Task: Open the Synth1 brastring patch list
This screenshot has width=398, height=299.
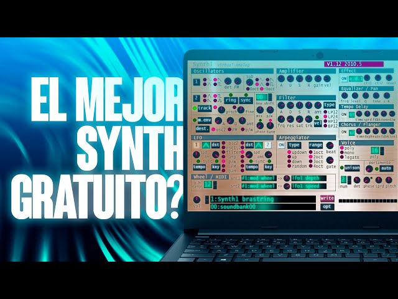Action: pyautogui.click(x=262, y=199)
